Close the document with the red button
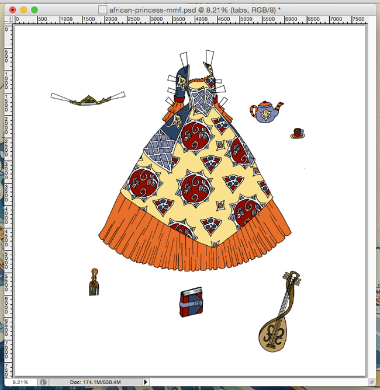Viewport: 380px width, 390px height. (12, 10)
